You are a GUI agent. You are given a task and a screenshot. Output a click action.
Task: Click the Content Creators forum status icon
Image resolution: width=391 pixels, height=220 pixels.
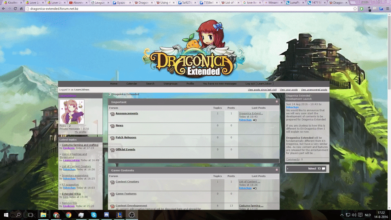(x=112, y=183)
